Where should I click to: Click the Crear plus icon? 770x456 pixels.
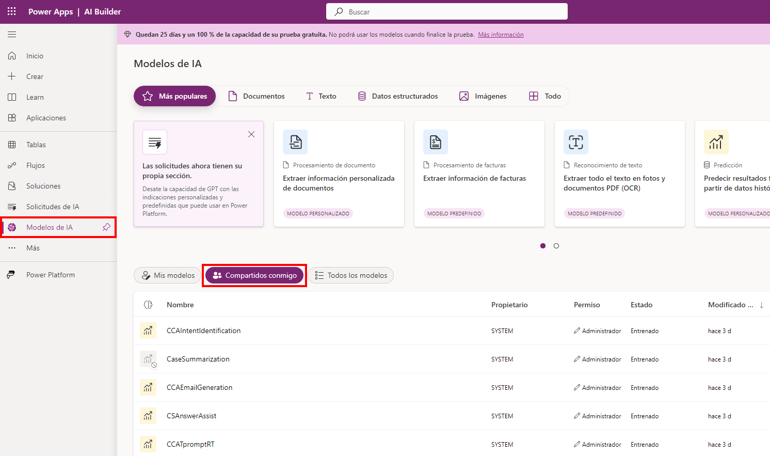(x=12, y=76)
